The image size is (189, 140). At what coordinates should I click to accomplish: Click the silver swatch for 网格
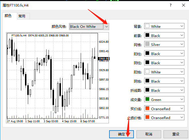[147, 44]
